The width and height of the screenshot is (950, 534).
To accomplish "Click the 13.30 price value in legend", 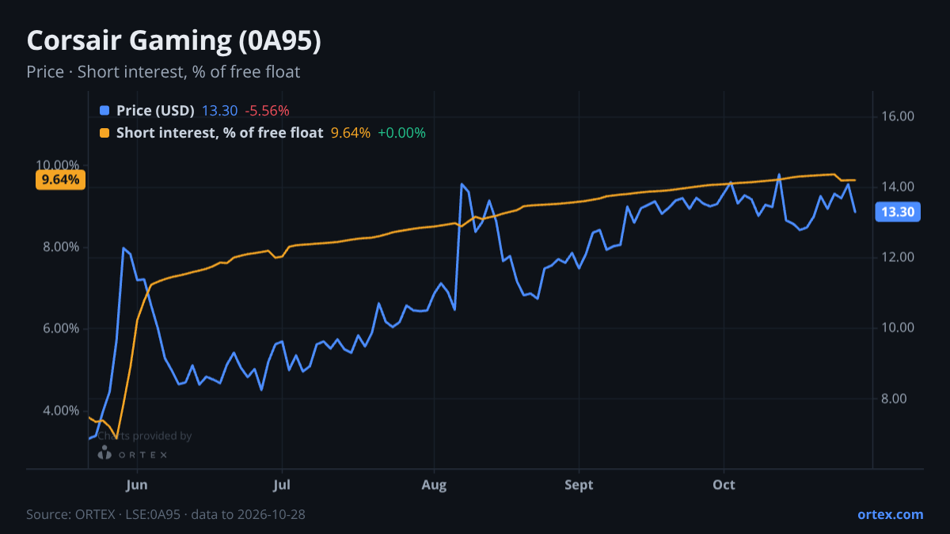I will [219, 111].
